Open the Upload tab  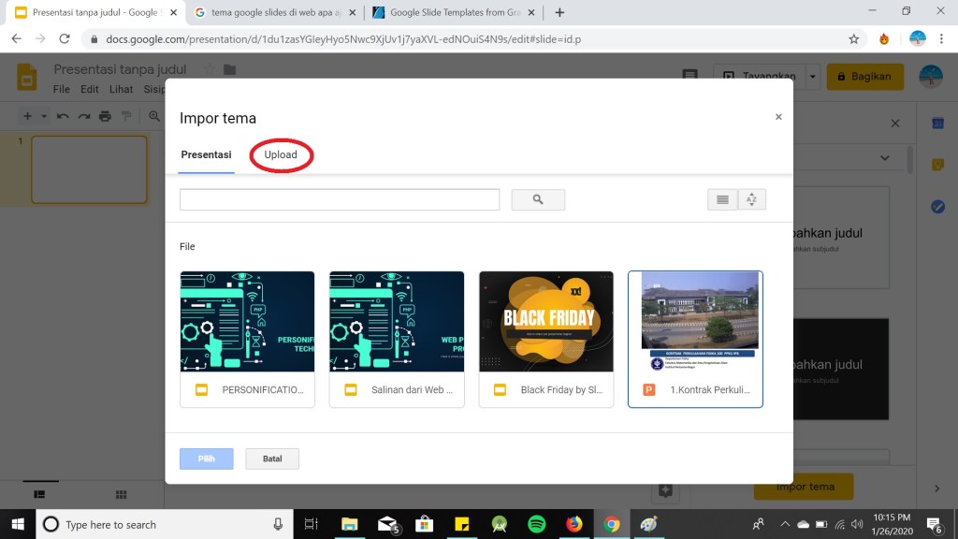(x=281, y=155)
